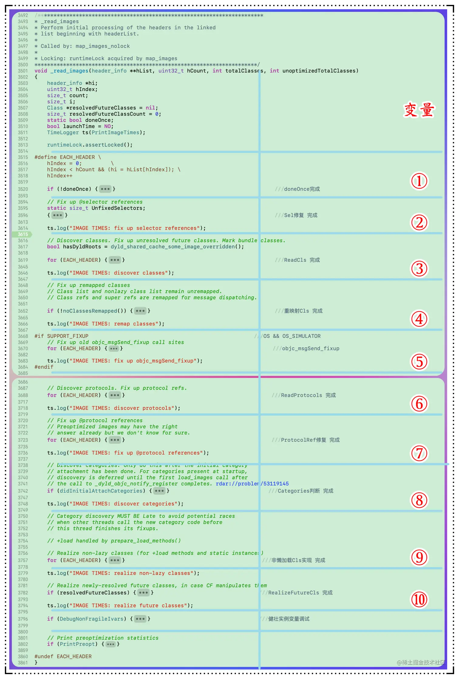
Task: Expand folded if (resolvedFutureClasses) block
Action: tap(144, 593)
